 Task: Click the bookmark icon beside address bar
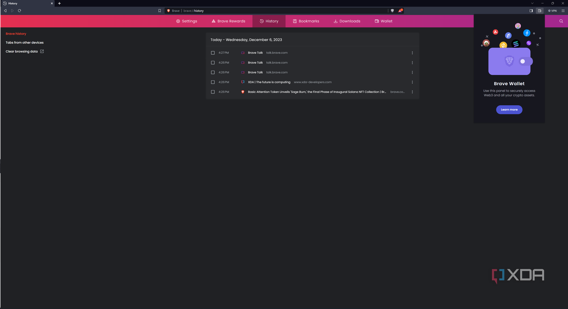pos(159,11)
